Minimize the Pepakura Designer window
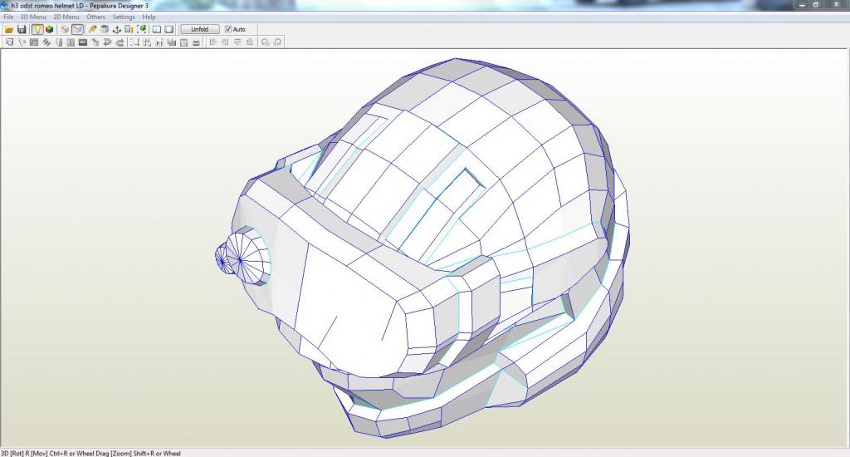This screenshot has height=457, width=850. [803, 4]
